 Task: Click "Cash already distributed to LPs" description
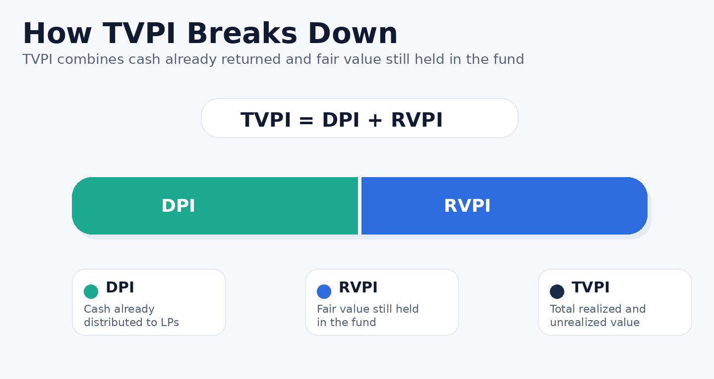tap(131, 316)
